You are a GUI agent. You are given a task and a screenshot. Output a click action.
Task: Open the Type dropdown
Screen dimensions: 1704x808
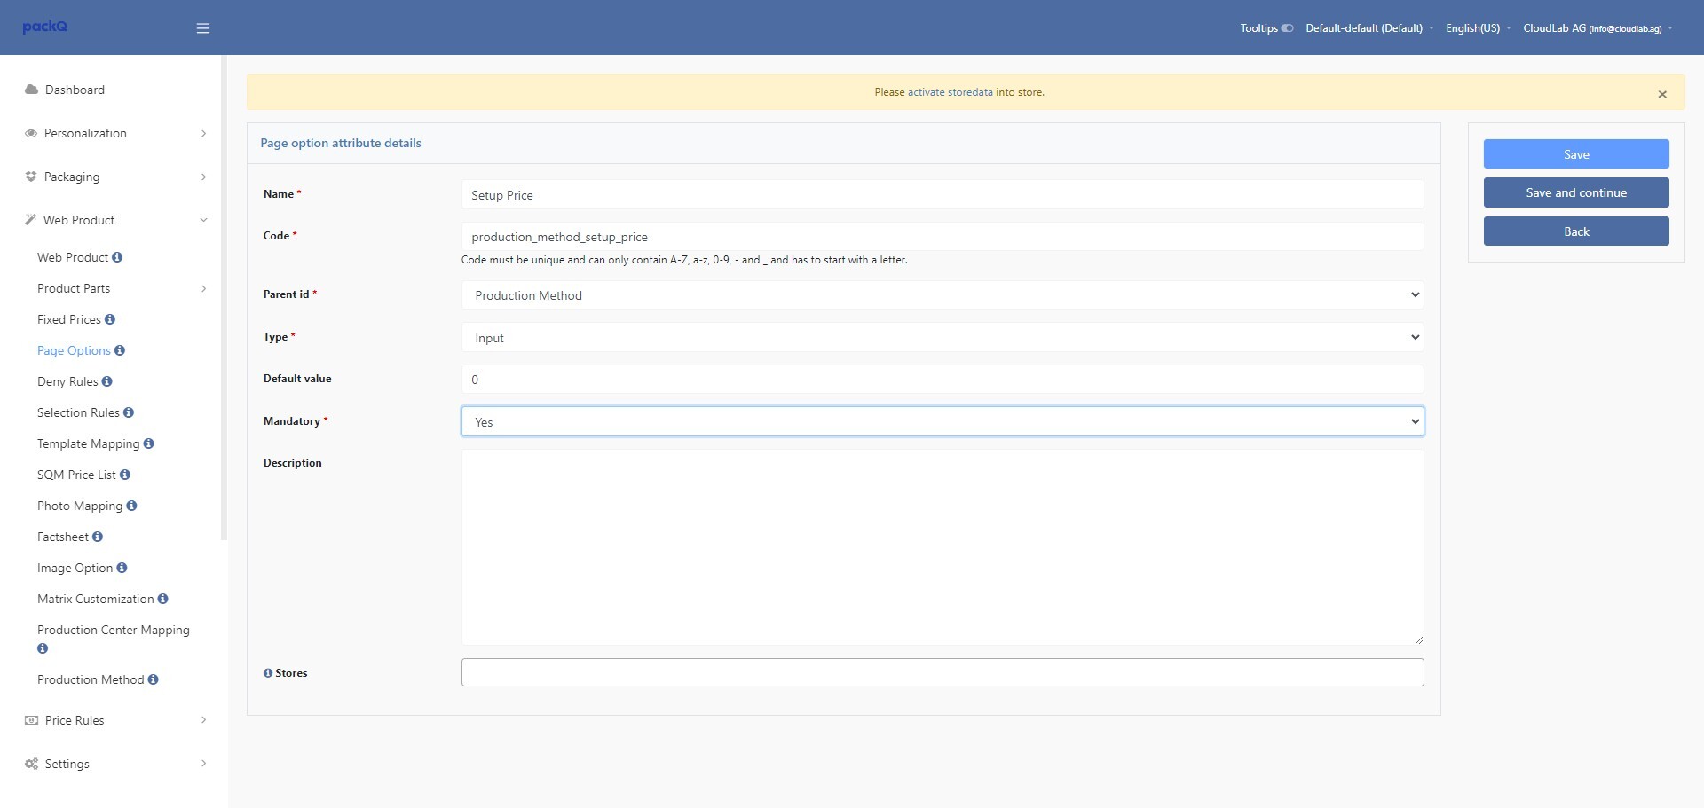tap(943, 338)
